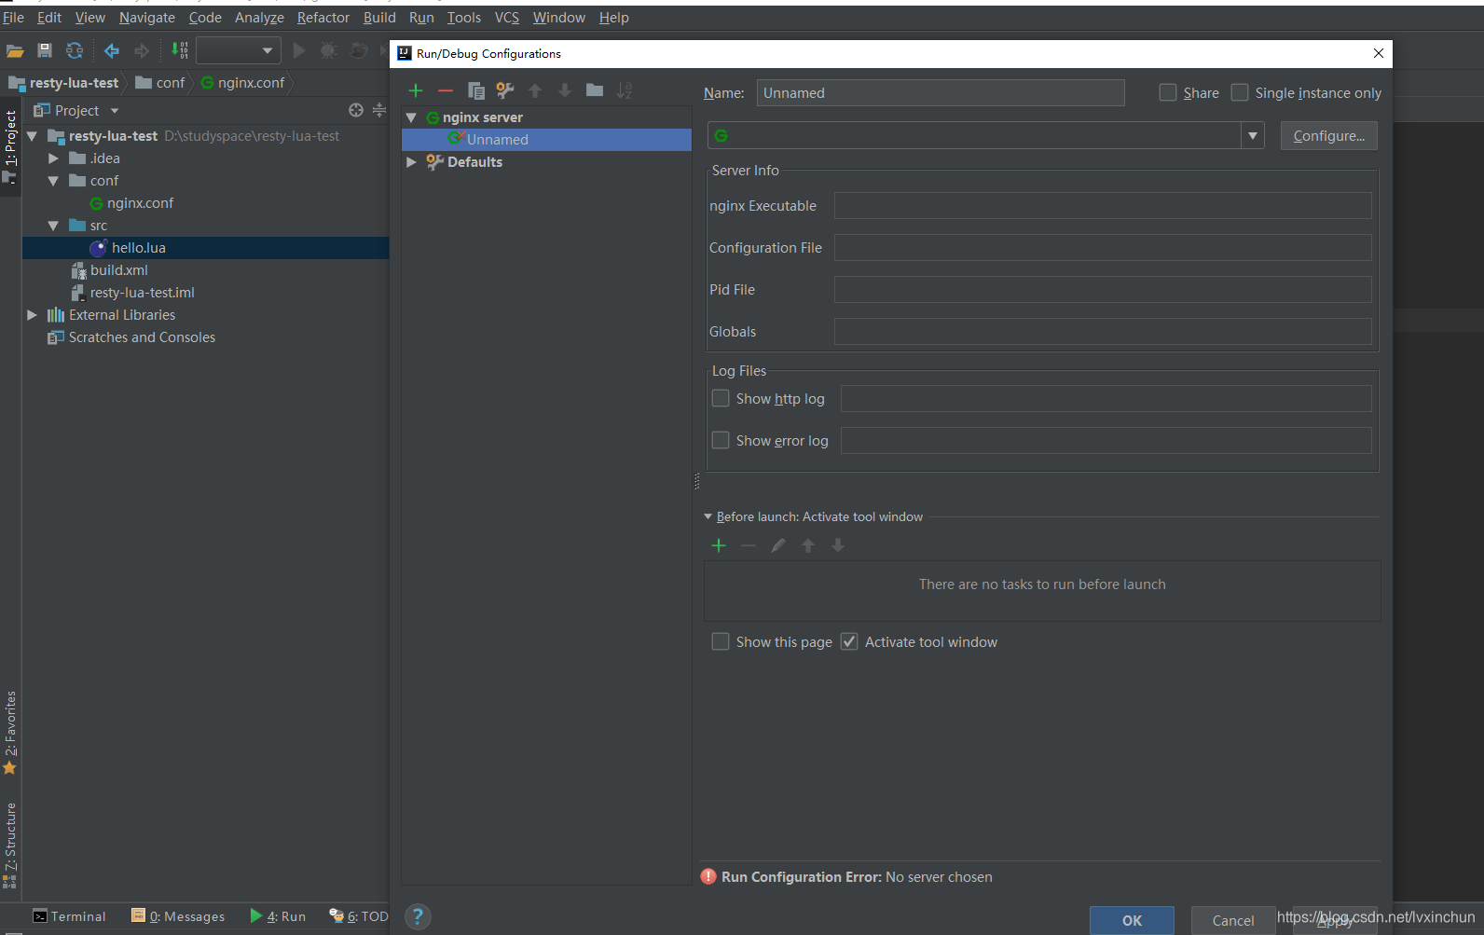Screen dimensions: 1484x935
Task: Open server selection dropdown arrow
Action: (x=1253, y=136)
